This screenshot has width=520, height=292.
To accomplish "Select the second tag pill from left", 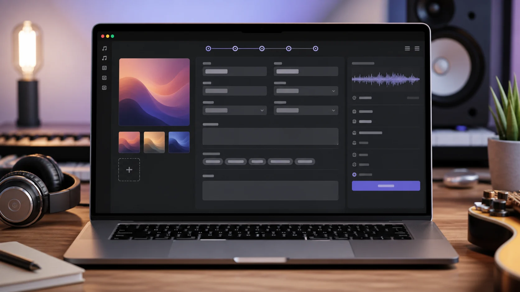I will [236, 161].
